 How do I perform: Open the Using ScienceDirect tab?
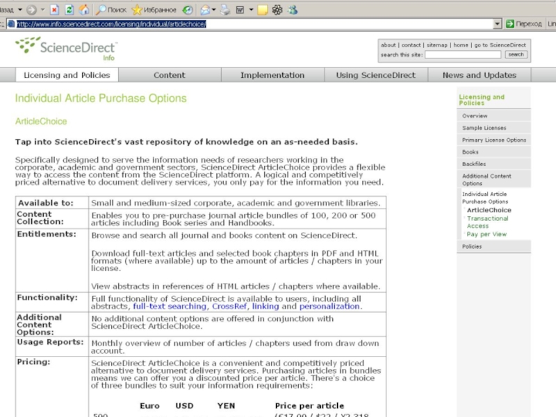coord(376,75)
